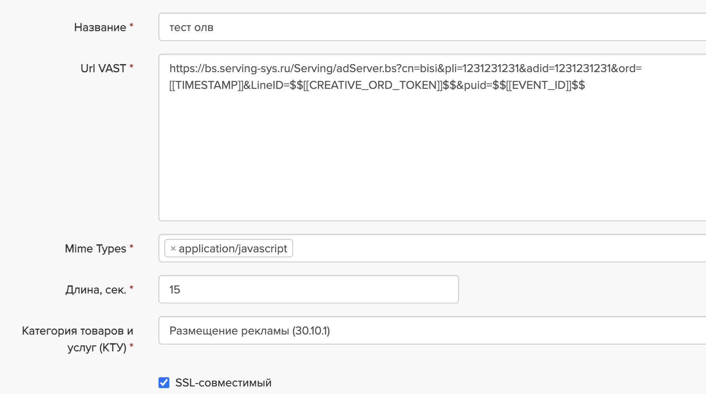Remove the application/javascript mime type tag
This screenshot has width=706, height=394.
173,249
